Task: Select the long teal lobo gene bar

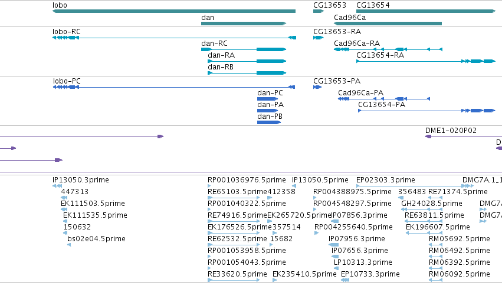Action: (x=174, y=11)
